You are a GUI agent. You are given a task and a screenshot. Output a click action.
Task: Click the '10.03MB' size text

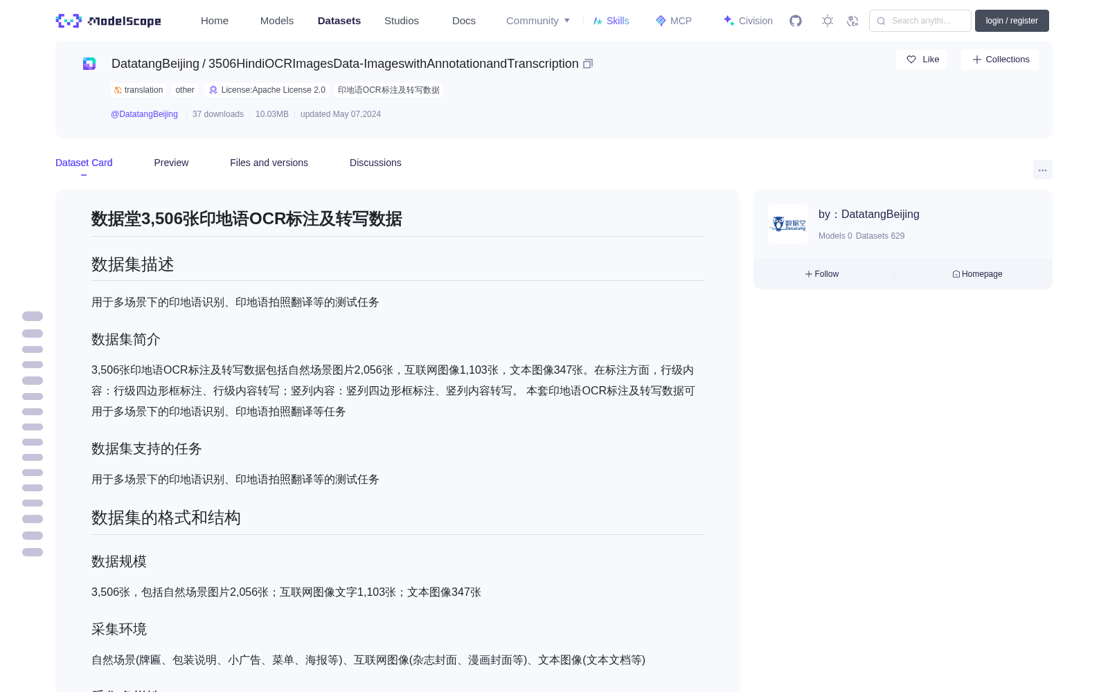click(272, 114)
